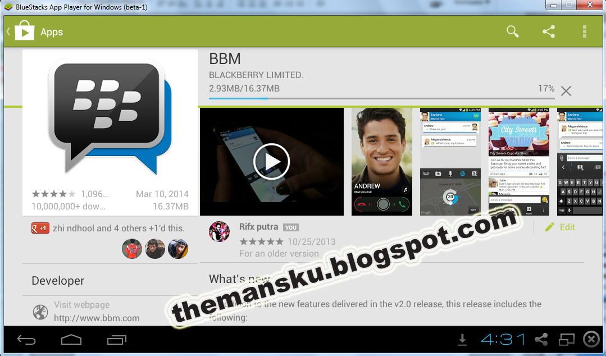Open the three-dot overflow menu

[584, 31]
